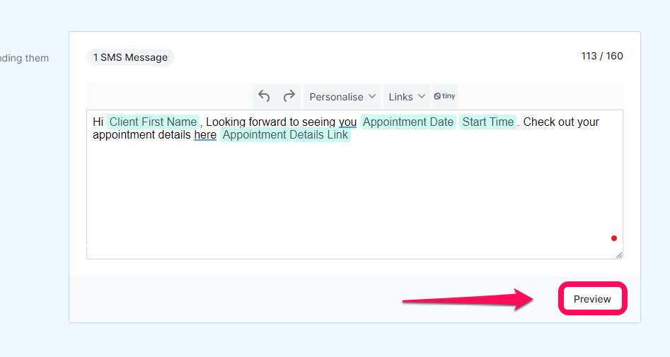This screenshot has height=357, width=670.
Task: Select the Appointment Details Link tag
Action: (x=285, y=135)
